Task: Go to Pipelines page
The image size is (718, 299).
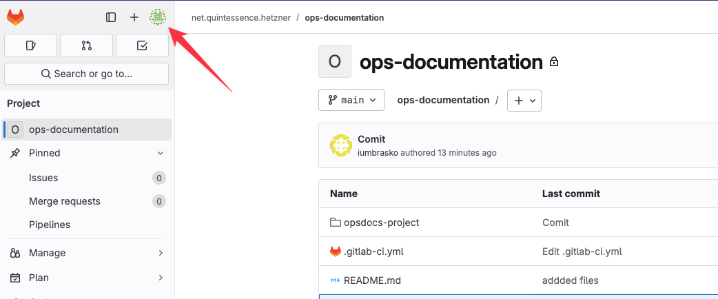Action: pyautogui.click(x=50, y=225)
